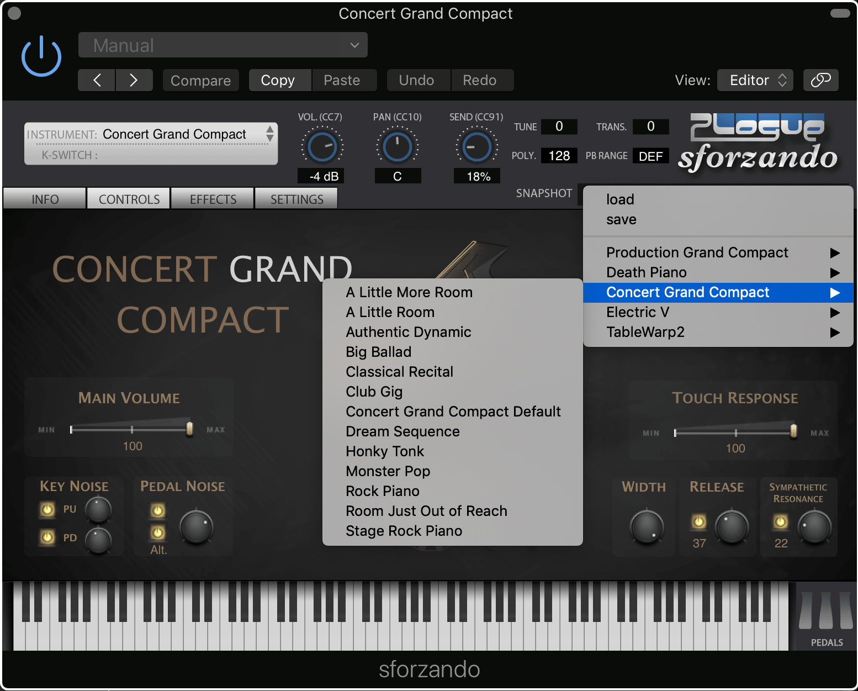Select the A Little Room snapshot

[453, 312]
